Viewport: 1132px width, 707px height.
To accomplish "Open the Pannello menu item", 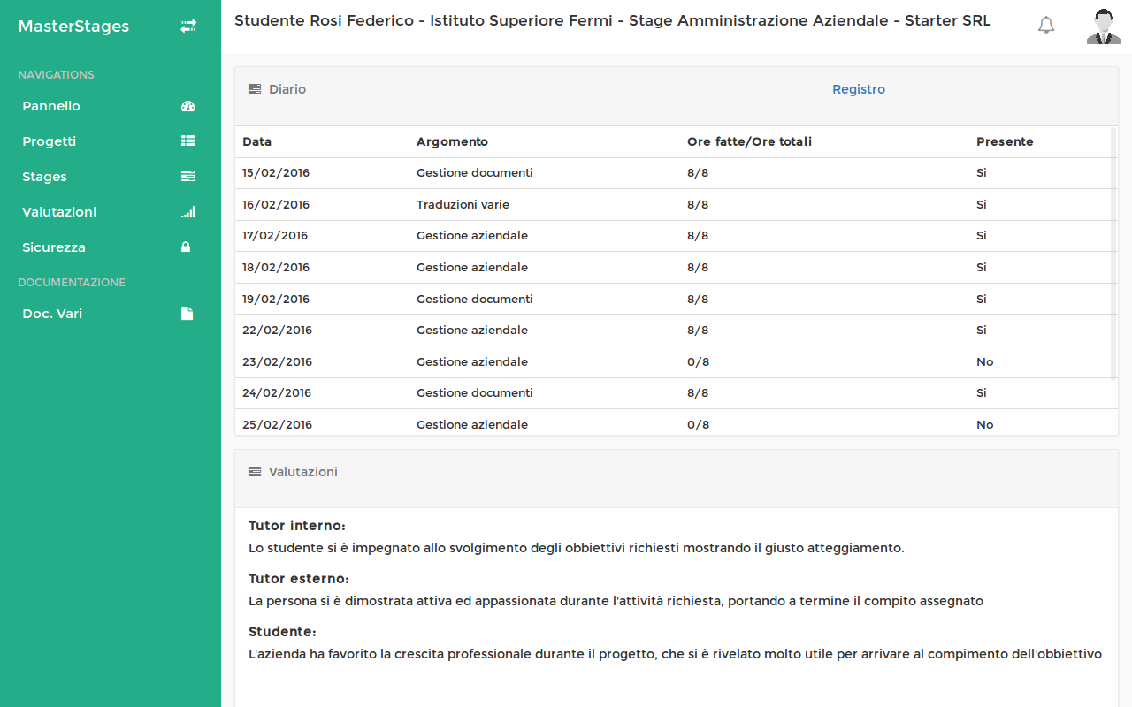I will tap(51, 106).
